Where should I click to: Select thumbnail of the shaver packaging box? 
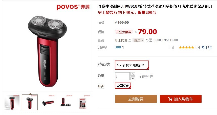click(x=83, y=102)
